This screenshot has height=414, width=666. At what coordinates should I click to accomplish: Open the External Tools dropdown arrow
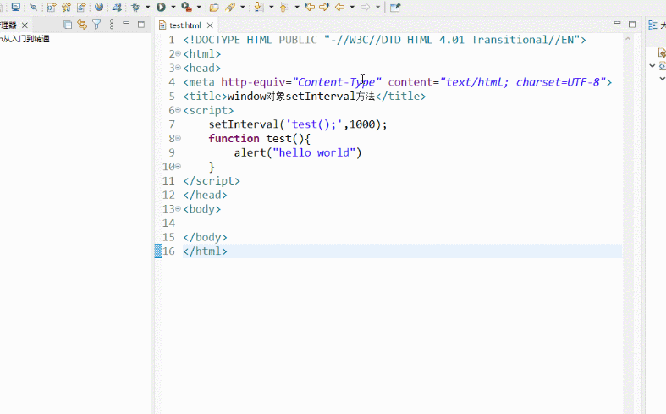coord(199,8)
